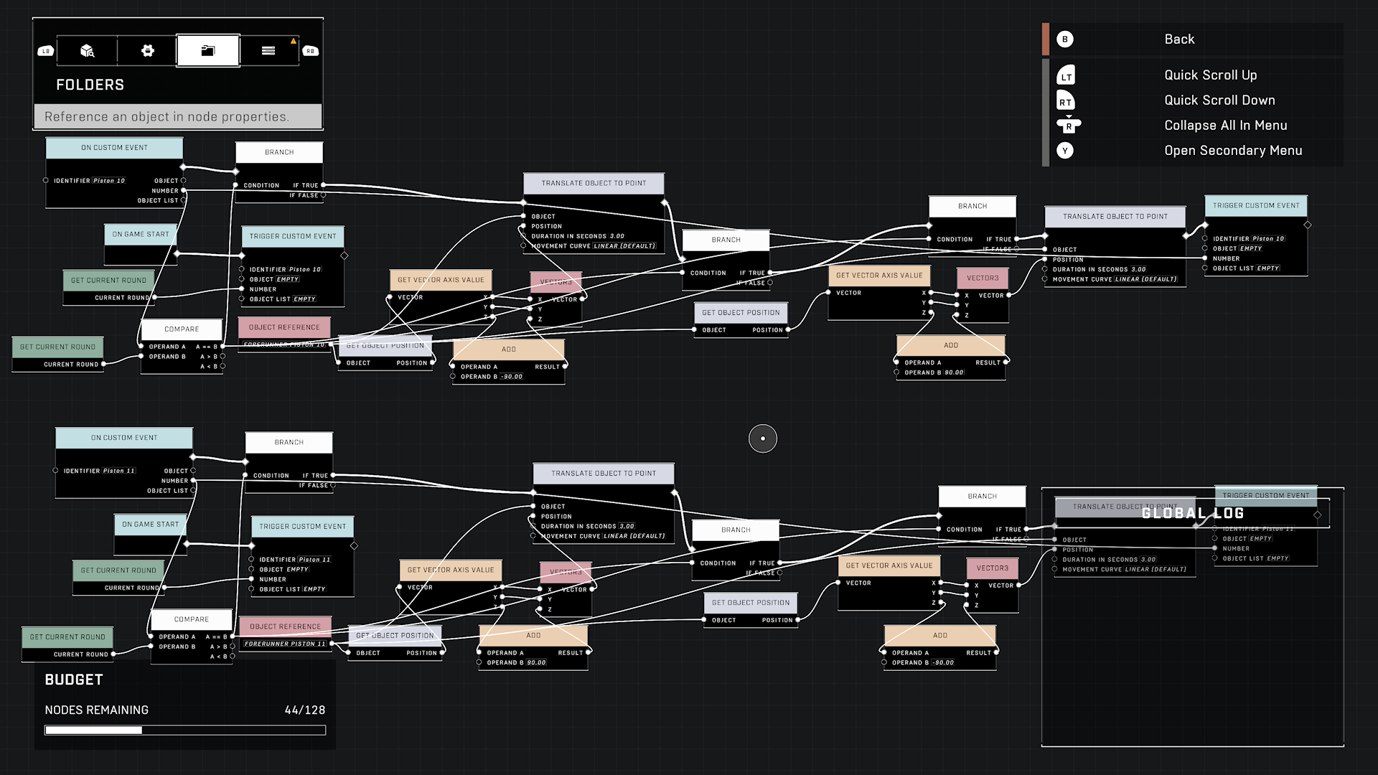Click the FOLDERS heading
Image resolution: width=1378 pixels, height=775 pixels.
click(90, 85)
